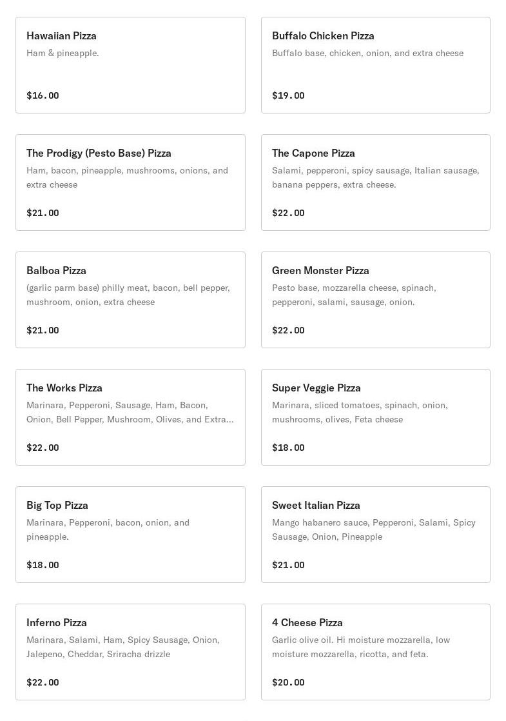
Task: Open the 4 Cheese Pizza item
Action: coord(376,652)
